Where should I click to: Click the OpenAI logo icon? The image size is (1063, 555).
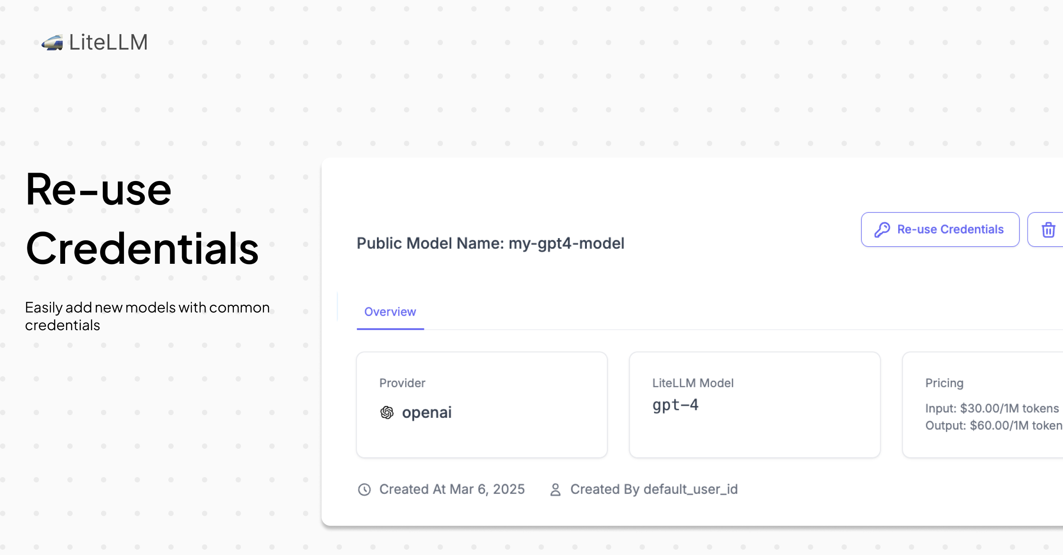[x=387, y=412]
